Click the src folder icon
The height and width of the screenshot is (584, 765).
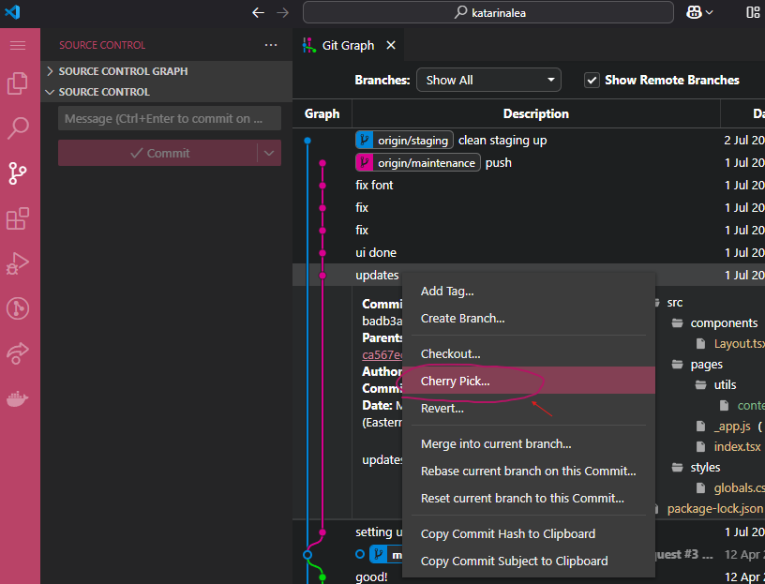(x=656, y=303)
